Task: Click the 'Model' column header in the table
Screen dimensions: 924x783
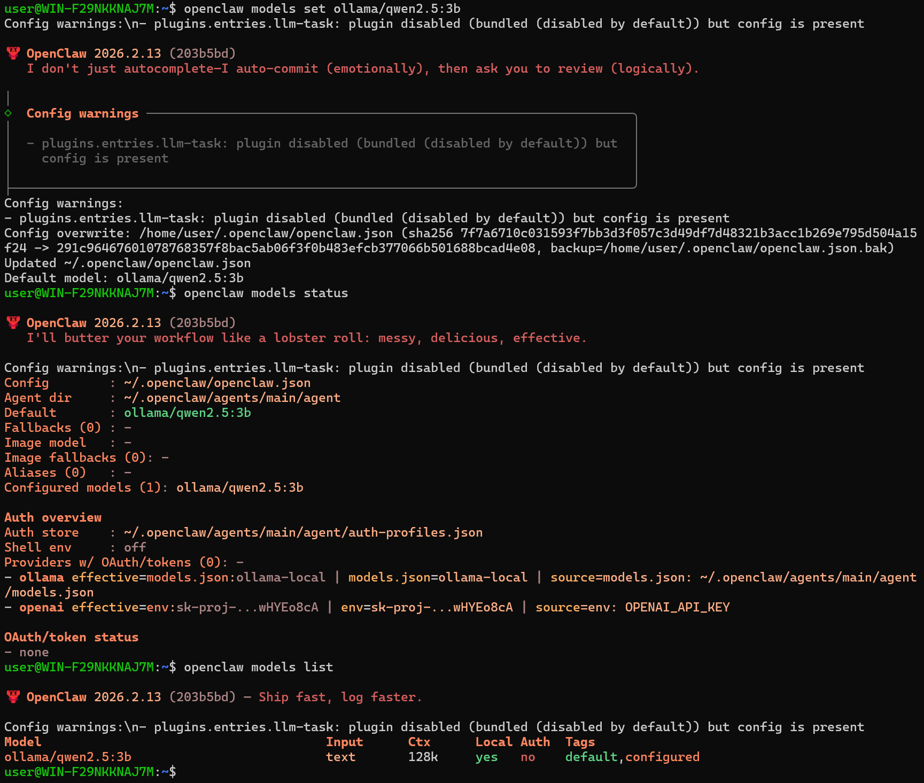Action: (x=22, y=742)
